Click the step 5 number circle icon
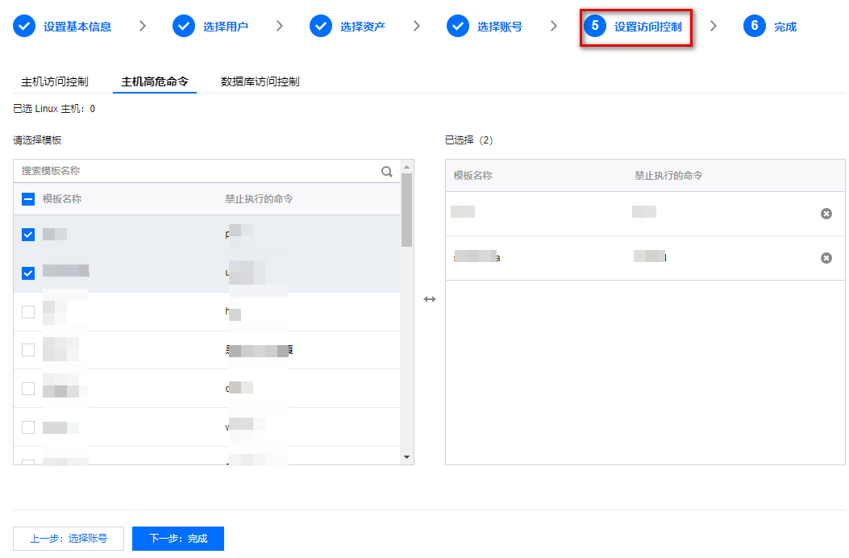This screenshot has height=558, width=849. coord(594,26)
